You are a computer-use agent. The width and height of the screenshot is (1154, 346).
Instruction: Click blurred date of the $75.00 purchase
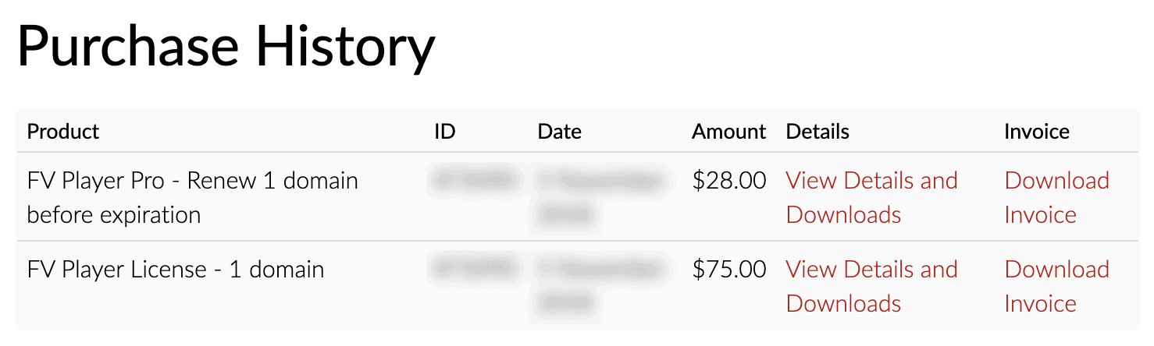[601, 286]
